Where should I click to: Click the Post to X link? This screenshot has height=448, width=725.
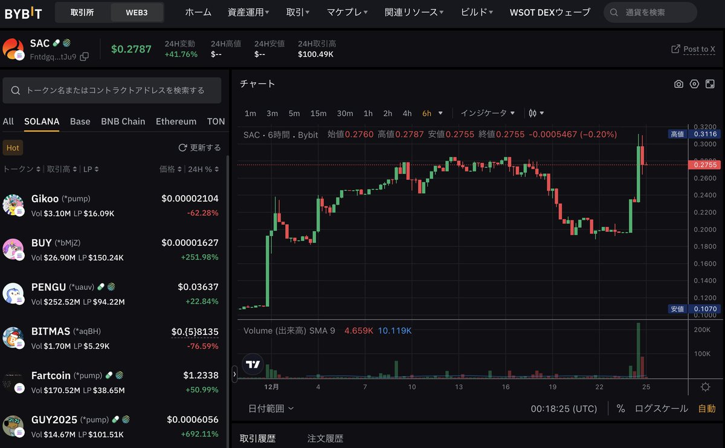(699, 49)
